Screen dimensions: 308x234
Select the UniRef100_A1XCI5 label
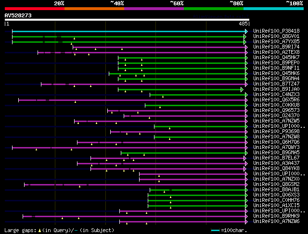pyautogui.click(x=276, y=206)
